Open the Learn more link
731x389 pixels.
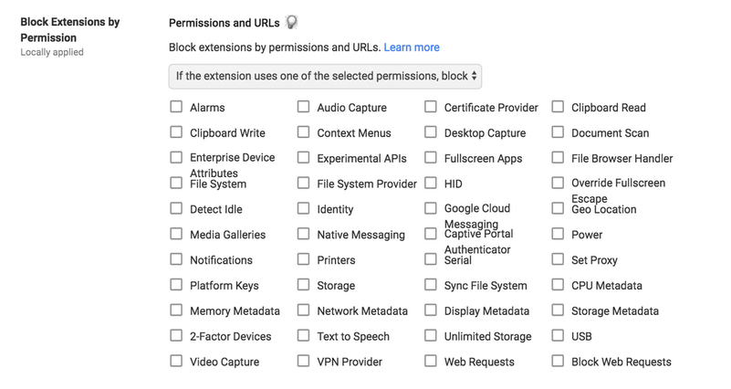[412, 47]
